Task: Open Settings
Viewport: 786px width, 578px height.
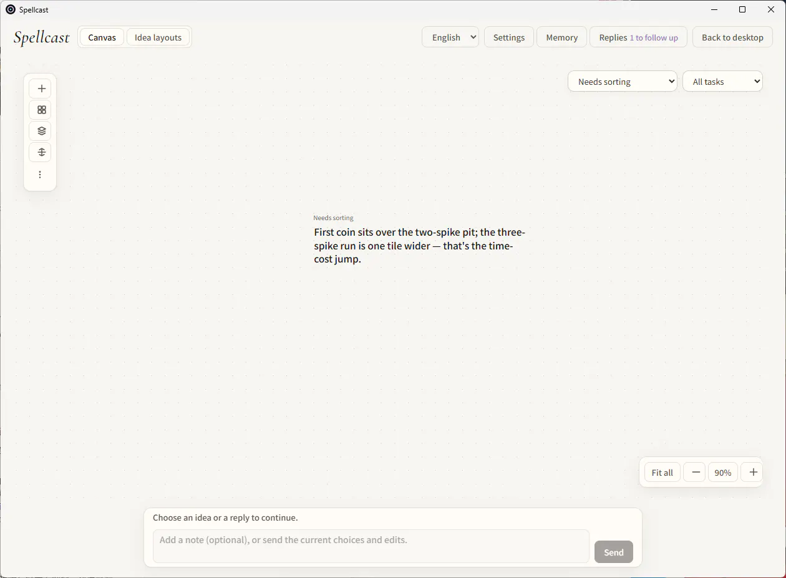Action: (x=509, y=37)
